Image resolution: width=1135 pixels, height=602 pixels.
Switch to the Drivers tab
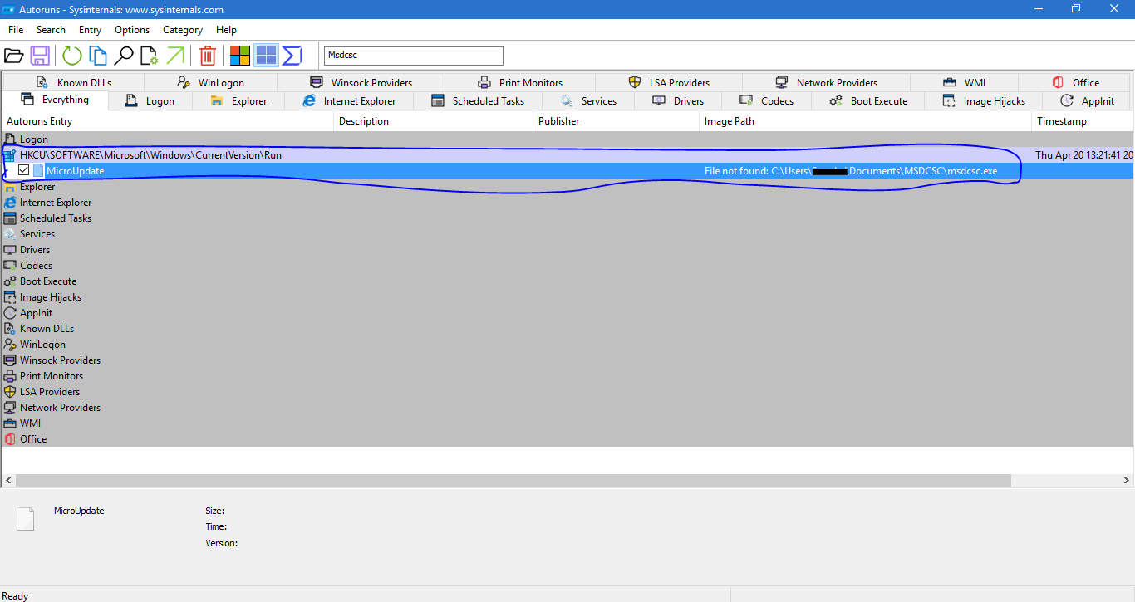tap(678, 101)
